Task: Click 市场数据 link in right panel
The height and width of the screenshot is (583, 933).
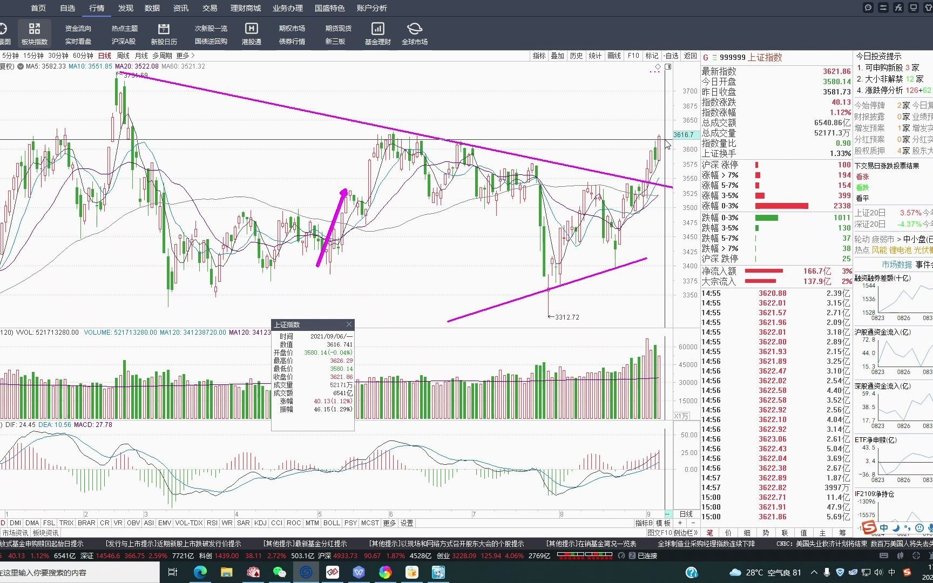Action: coord(897,265)
